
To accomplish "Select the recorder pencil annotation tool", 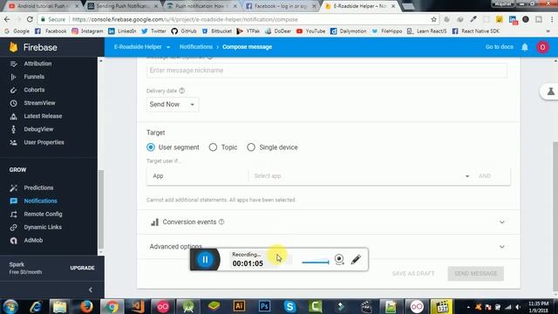I will (356, 260).
